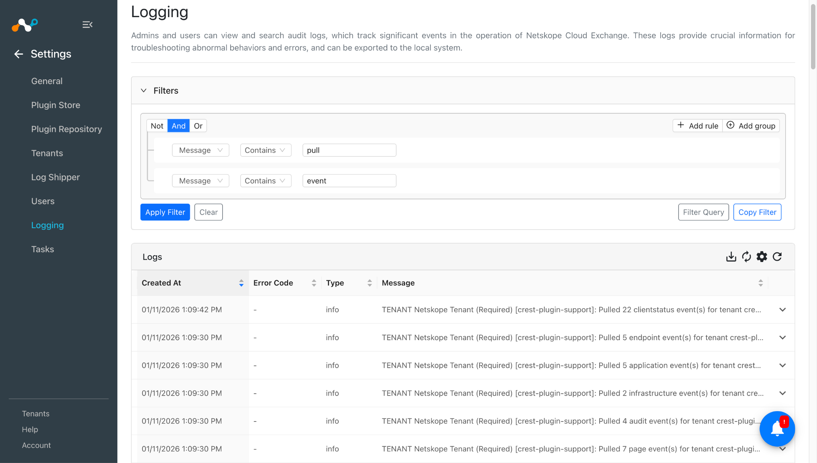Select the And operator
The height and width of the screenshot is (463, 817).
(178, 126)
